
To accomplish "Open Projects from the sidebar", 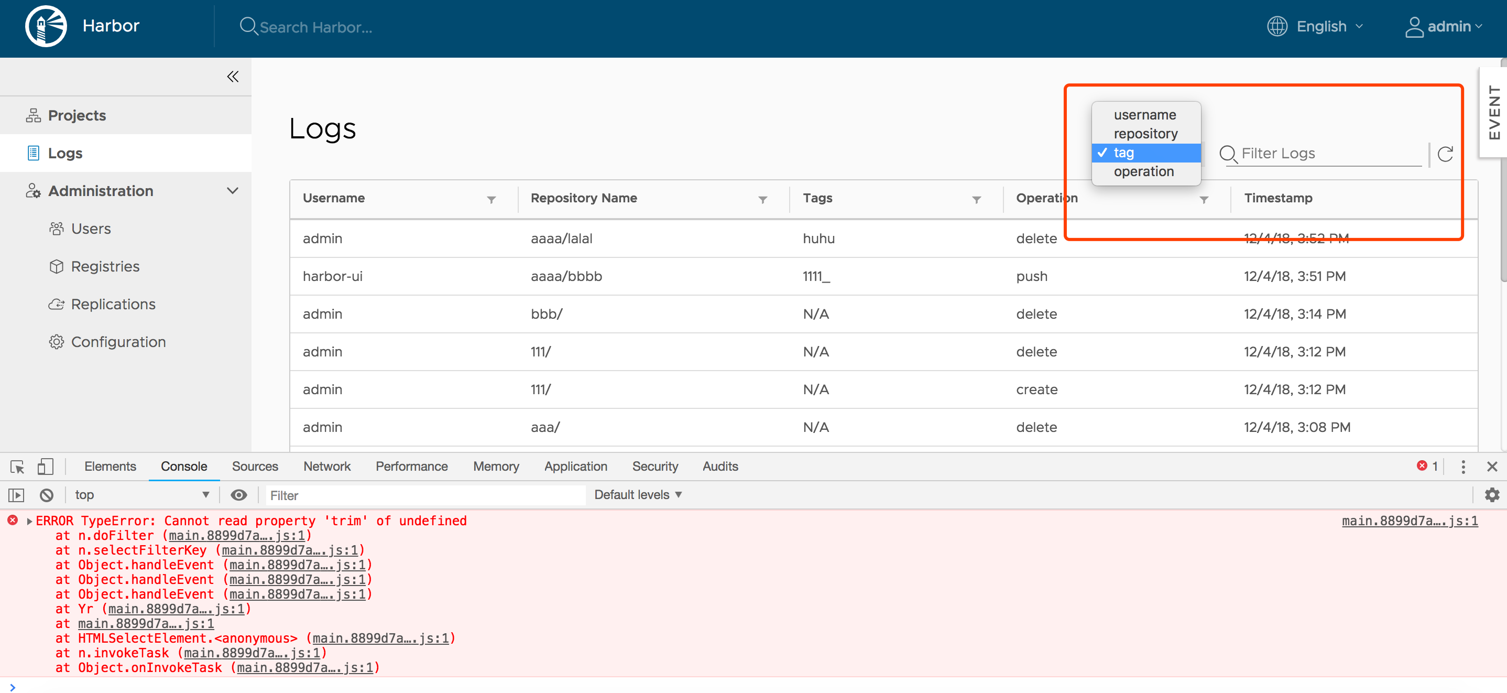I will coord(77,115).
